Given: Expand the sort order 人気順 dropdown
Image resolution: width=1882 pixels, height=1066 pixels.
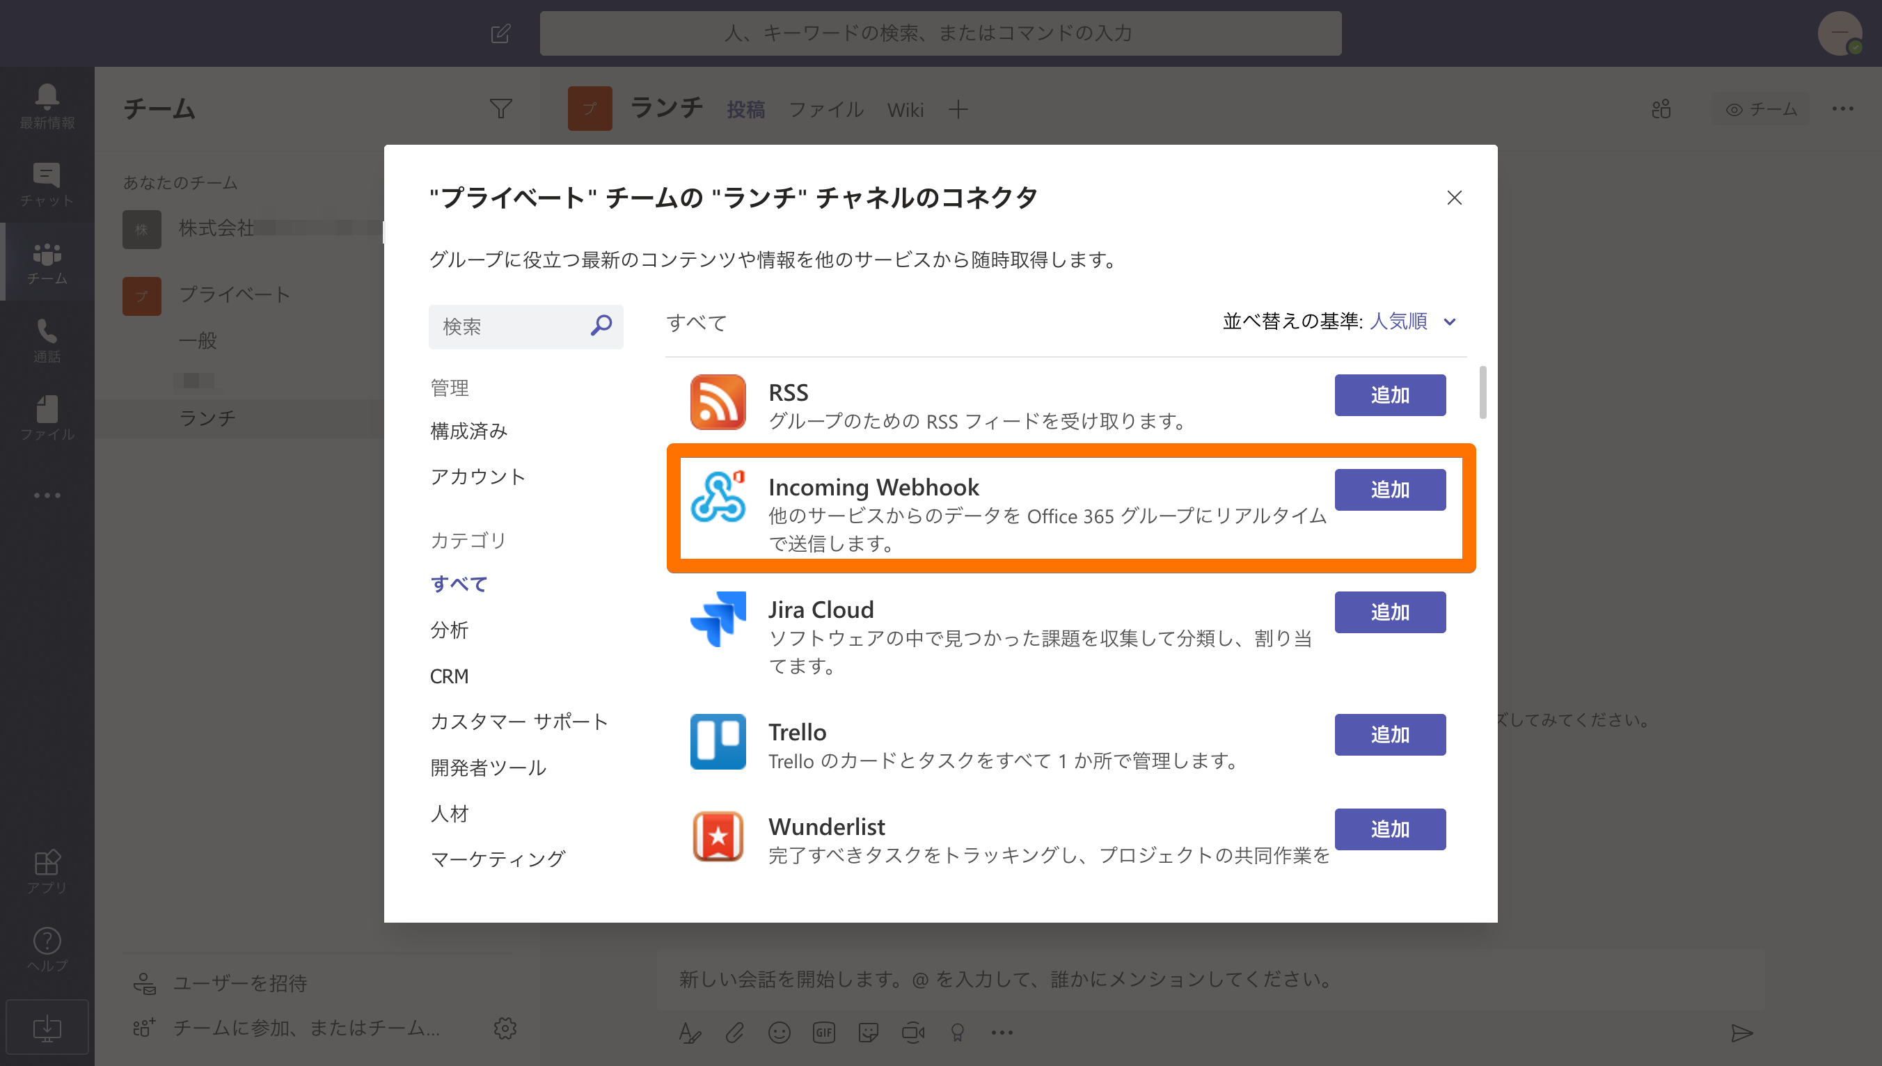Looking at the screenshot, I should (x=1398, y=321).
